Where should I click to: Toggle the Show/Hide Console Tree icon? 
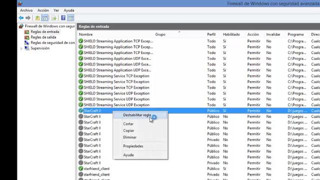click(x=45, y=18)
